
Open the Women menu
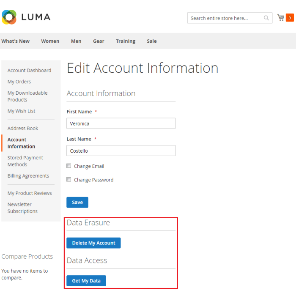(50, 41)
